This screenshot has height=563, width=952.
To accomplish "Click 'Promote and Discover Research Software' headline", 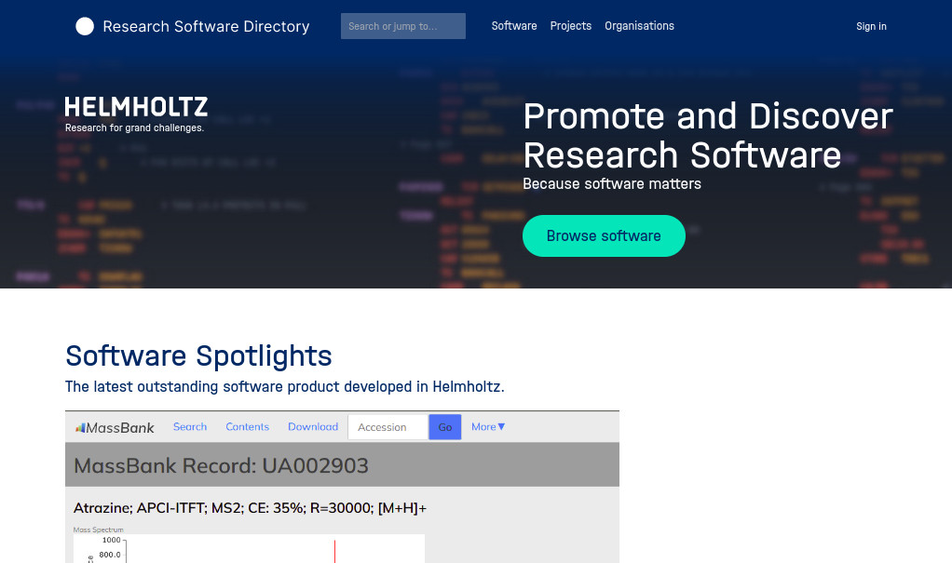I will pos(708,135).
